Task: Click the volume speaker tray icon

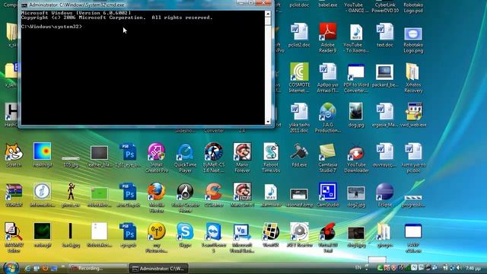Action: click(x=460, y=267)
